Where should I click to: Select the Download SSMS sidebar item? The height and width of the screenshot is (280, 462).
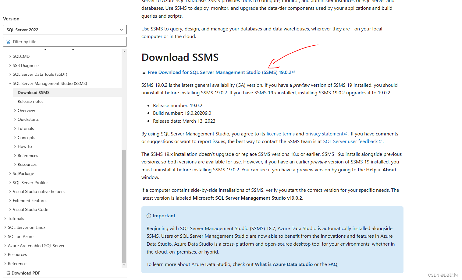[x=34, y=92]
